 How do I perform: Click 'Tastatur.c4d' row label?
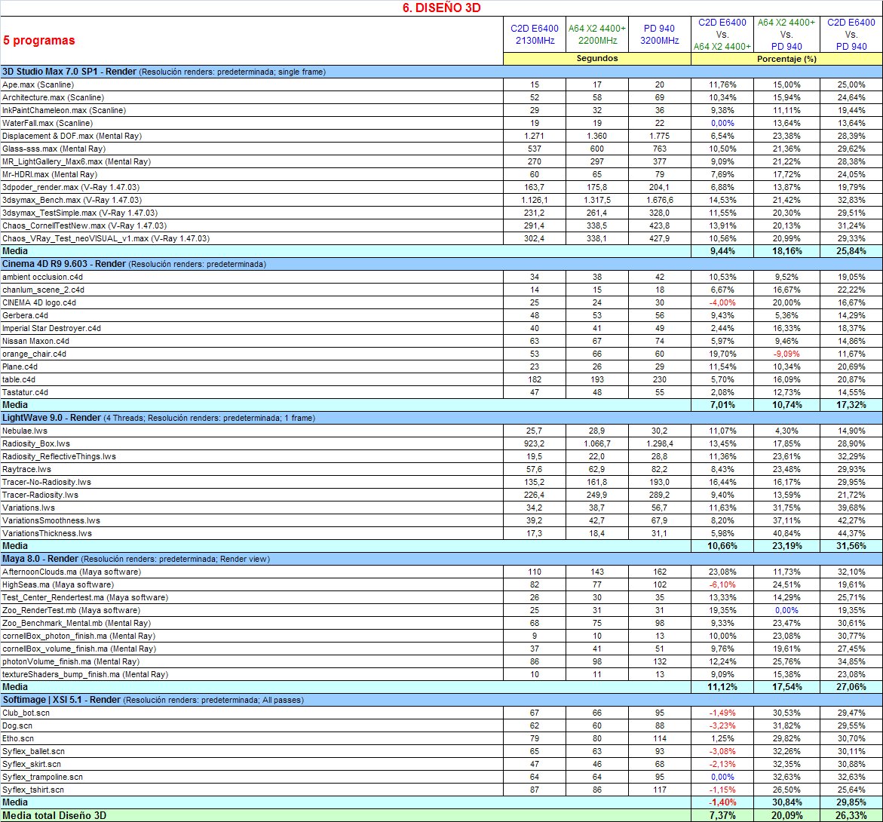click(x=26, y=392)
